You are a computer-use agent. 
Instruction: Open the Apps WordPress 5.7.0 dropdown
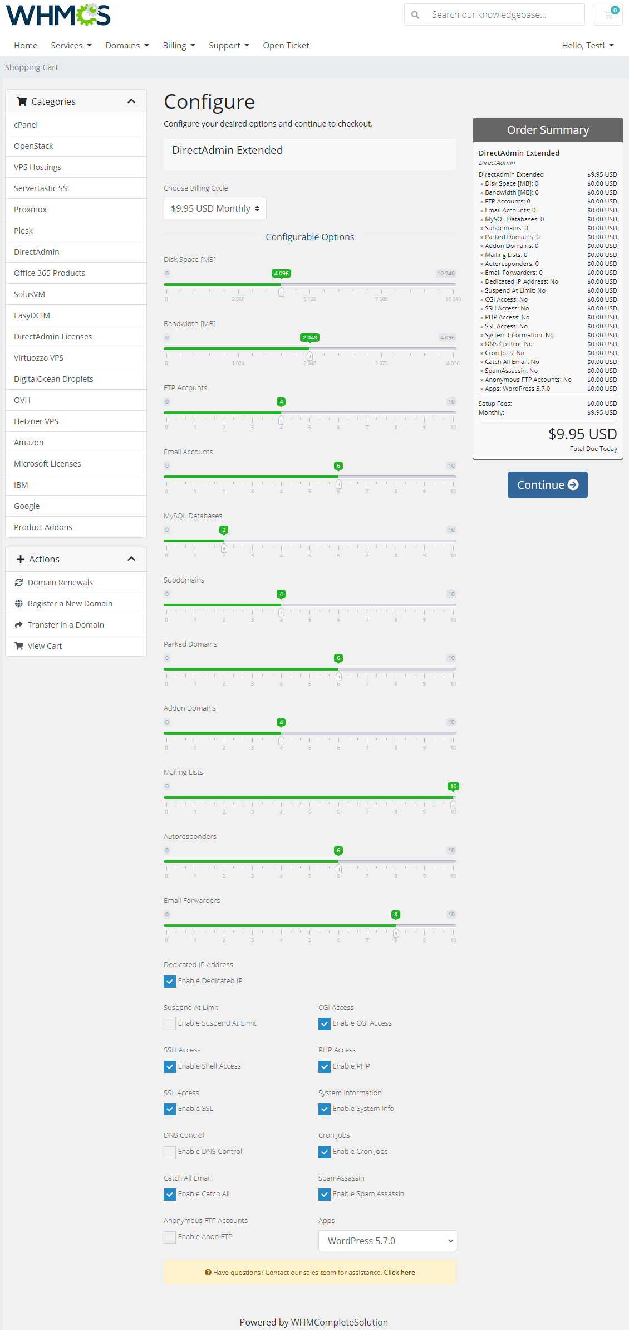[x=387, y=1241]
